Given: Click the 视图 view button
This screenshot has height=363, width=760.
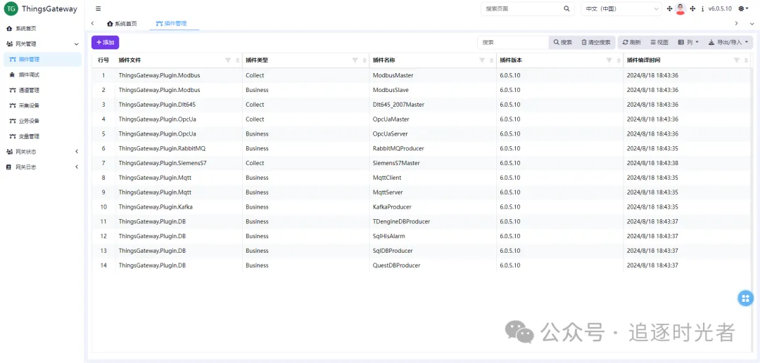Looking at the screenshot, I should (659, 43).
